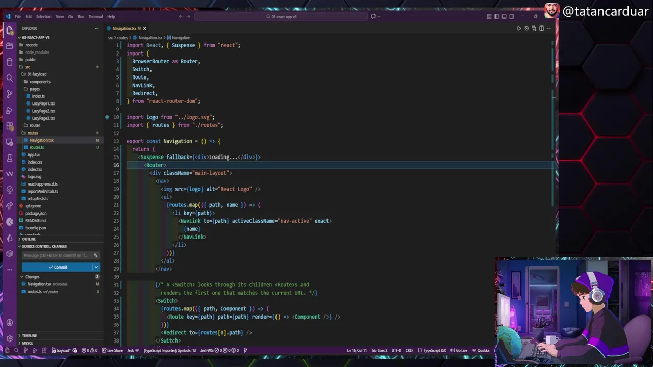The width and height of the screenshot is (653, 367).
Task: Show additional views ellipsis in activity bar
Action: tap(9, 269)
